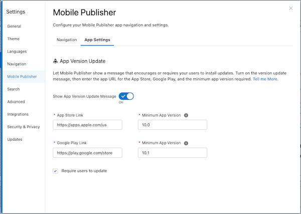Image resolution: width=301 pixels, height=214 pixels.
Task: Click the rocket icon beside App Version Update
Action: pos(55,61)
